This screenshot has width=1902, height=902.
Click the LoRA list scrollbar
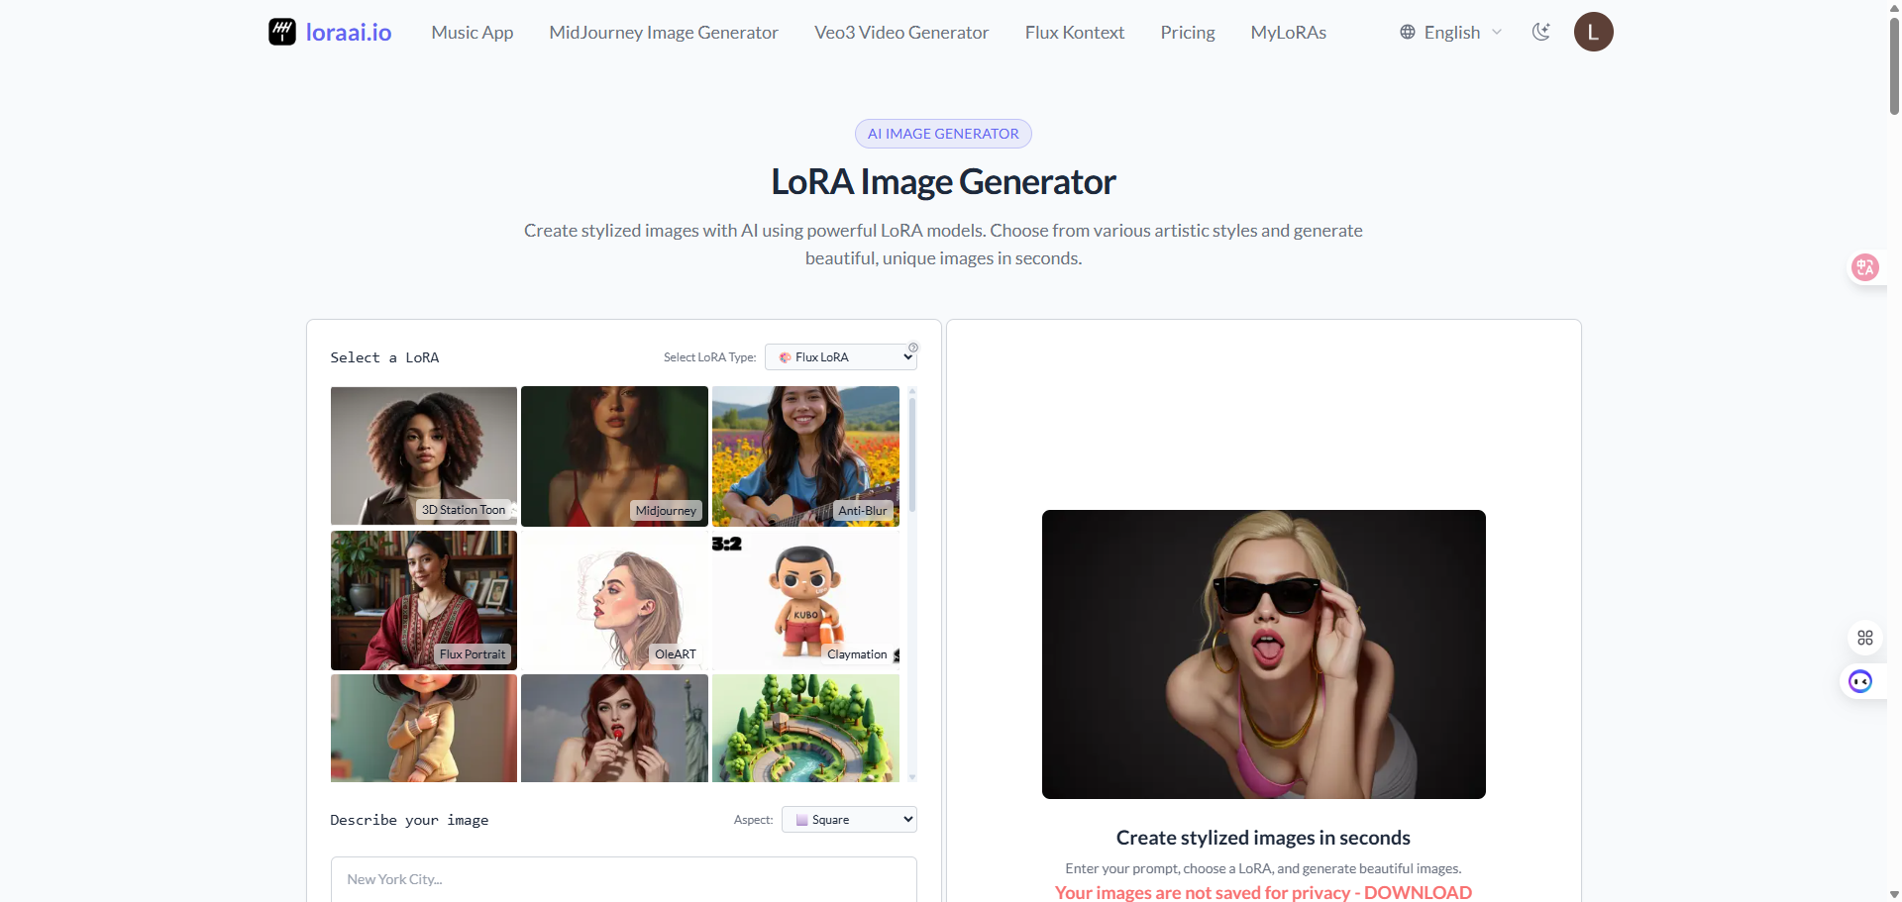pyautogui.click(x=911, y=455)
